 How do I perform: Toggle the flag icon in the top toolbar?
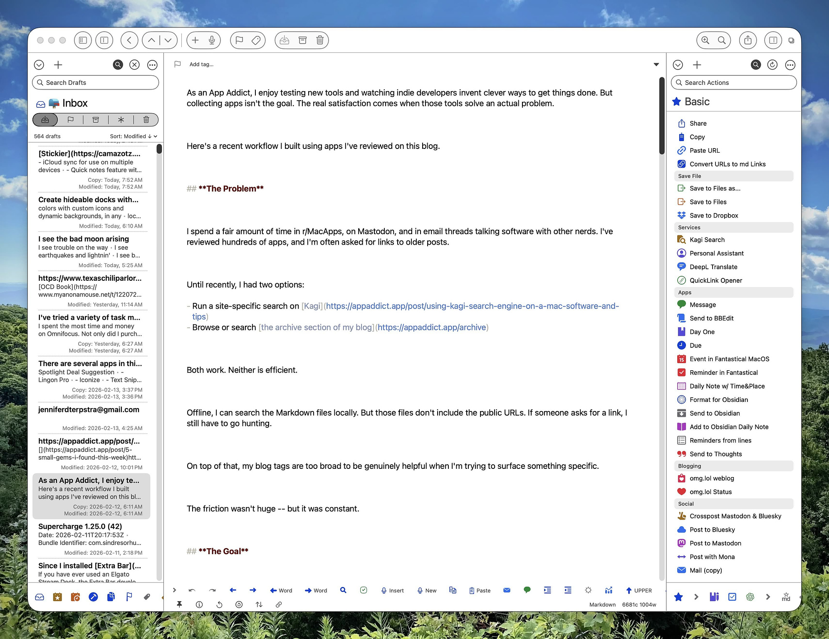[x=239, y=40]
